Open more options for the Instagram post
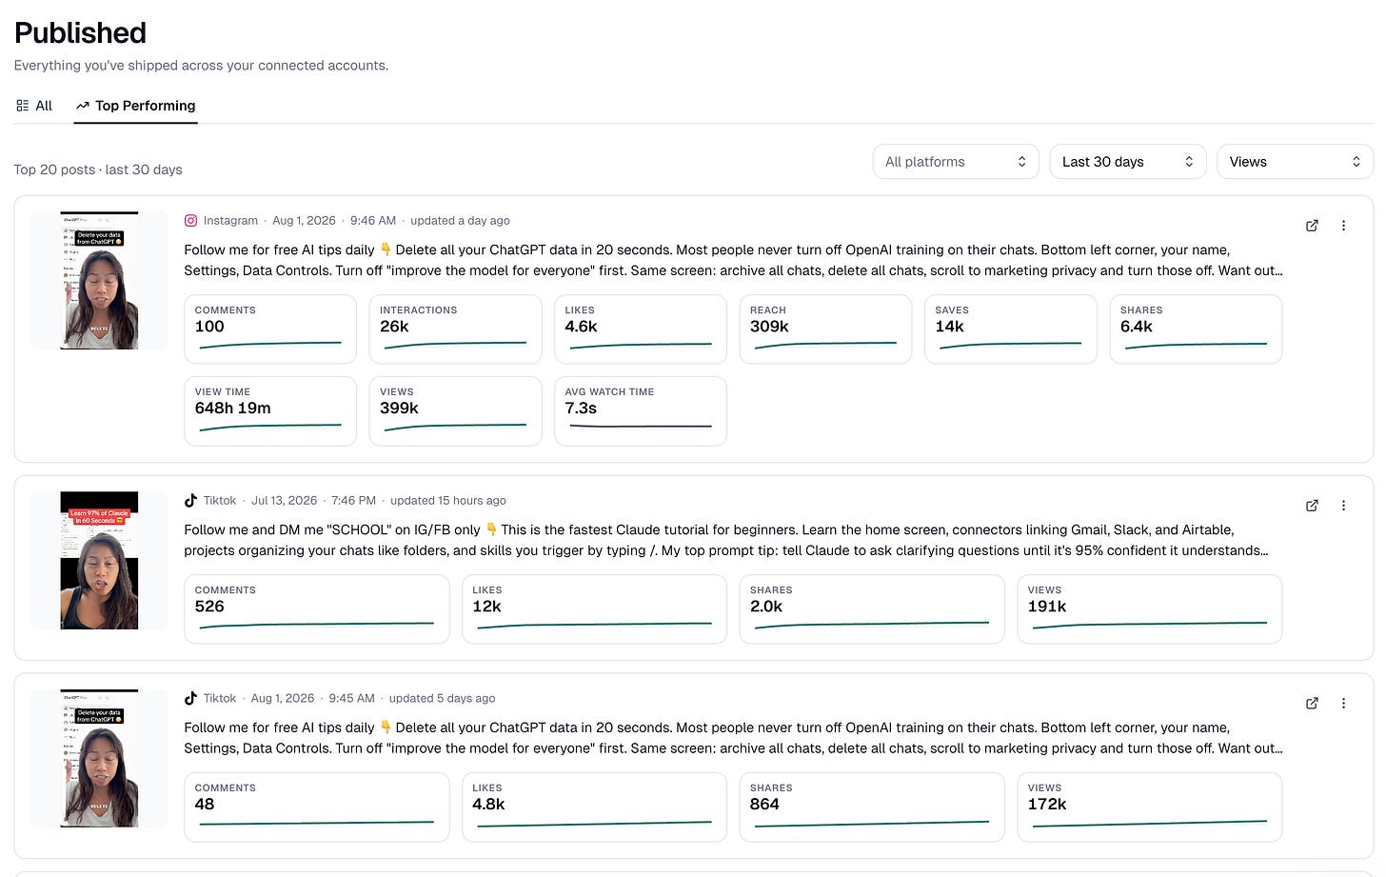The image size is (1386, 877). click(x=1343, y=226)
